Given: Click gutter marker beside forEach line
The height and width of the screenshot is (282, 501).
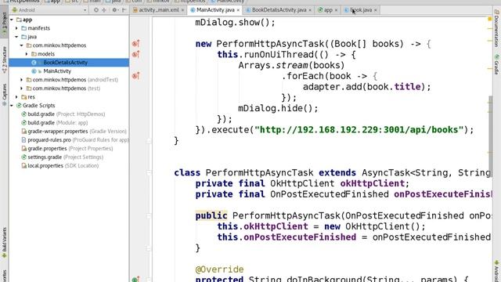Looking at the screenshot, I should point(135,76).
